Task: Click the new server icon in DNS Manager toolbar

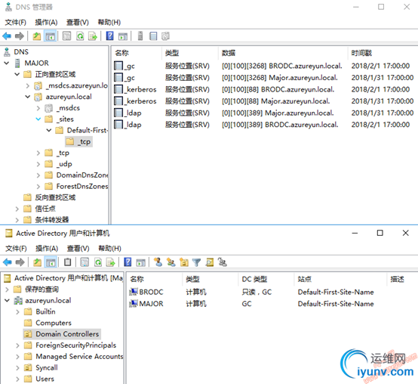Action: pos(140,36)
